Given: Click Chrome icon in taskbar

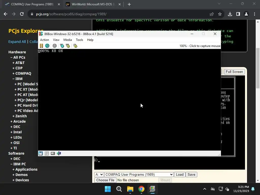Looking at the screenshot, I should (141, 189).
